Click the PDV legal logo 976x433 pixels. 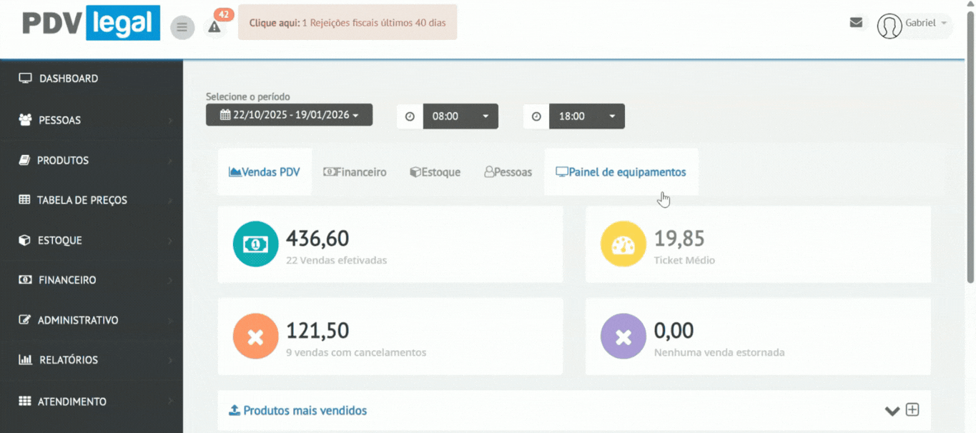(91, 23)
